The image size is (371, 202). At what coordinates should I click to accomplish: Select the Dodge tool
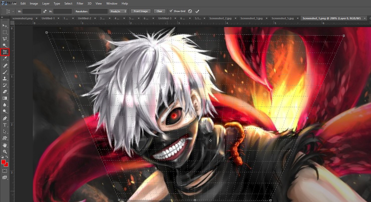coord(5,111)
